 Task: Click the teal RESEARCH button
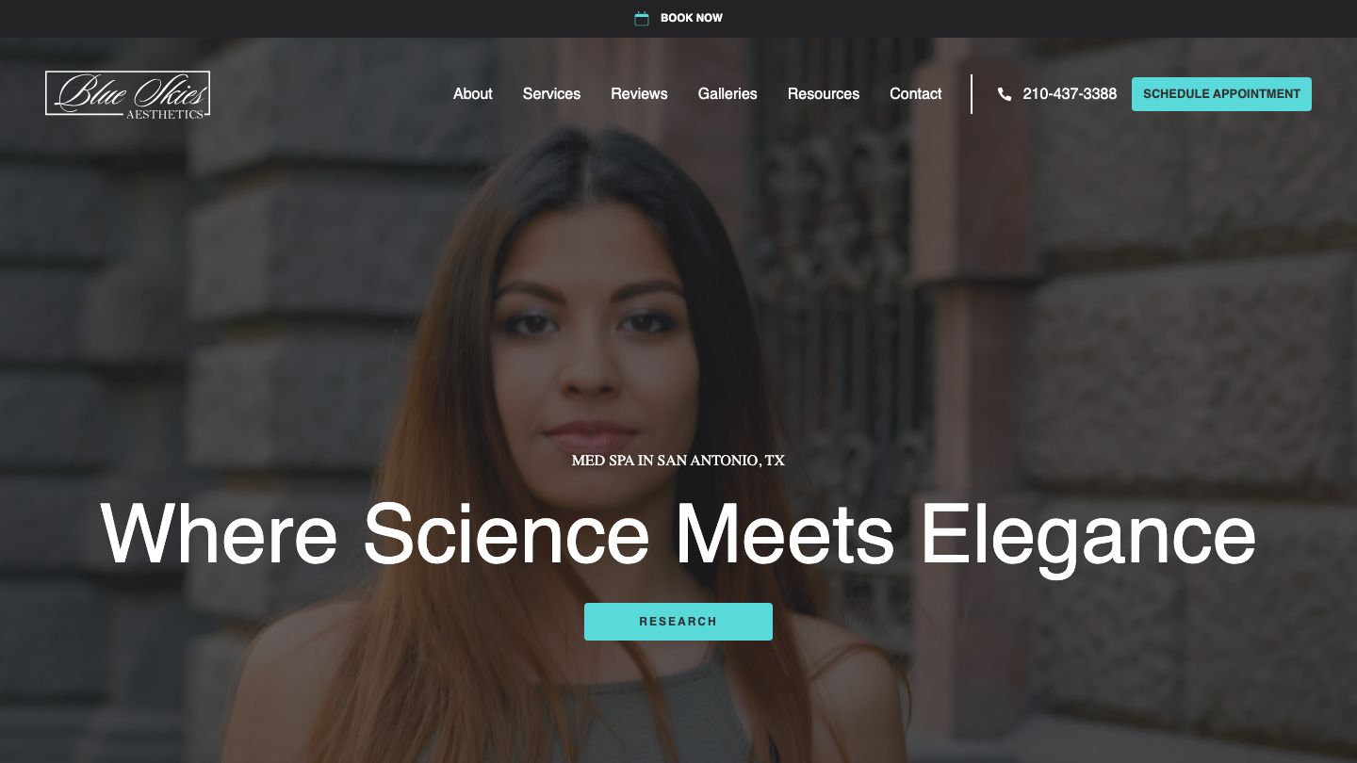pos(678,622)
